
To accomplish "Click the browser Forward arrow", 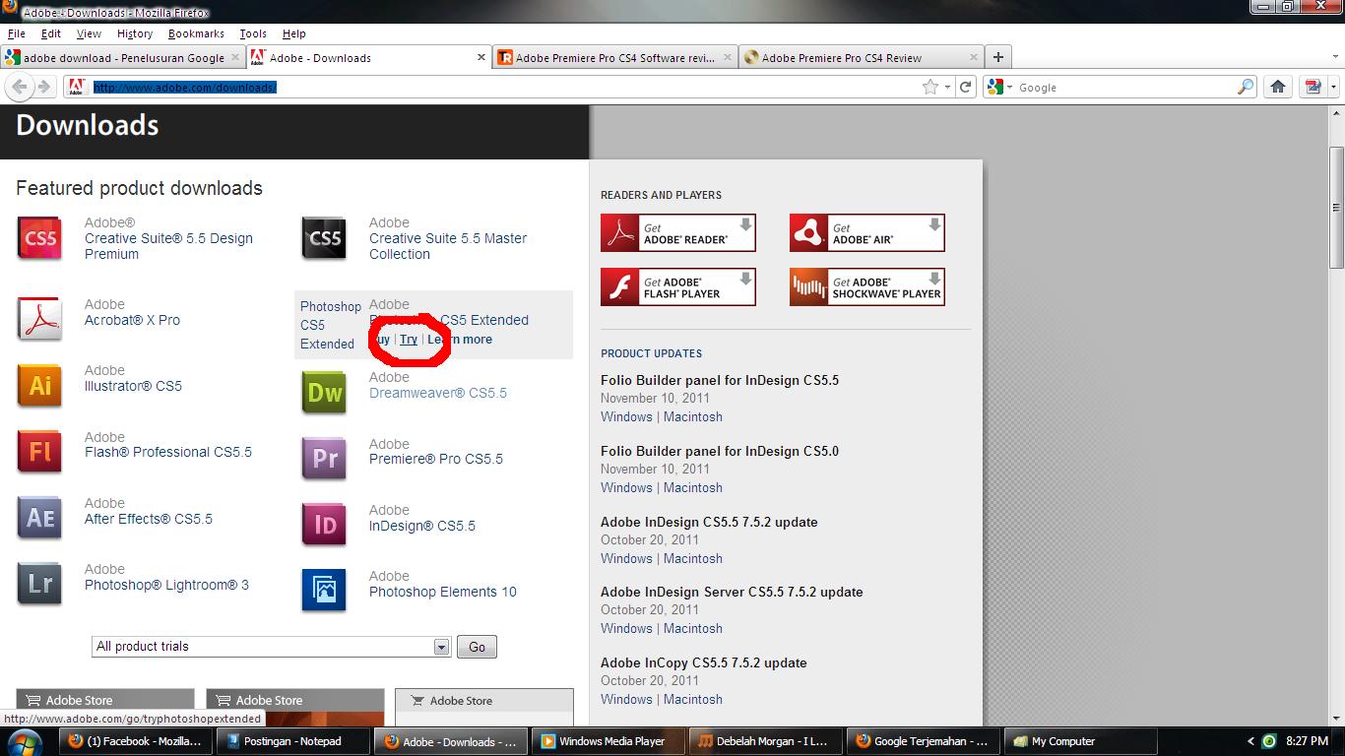I will (x=43, y=87).
